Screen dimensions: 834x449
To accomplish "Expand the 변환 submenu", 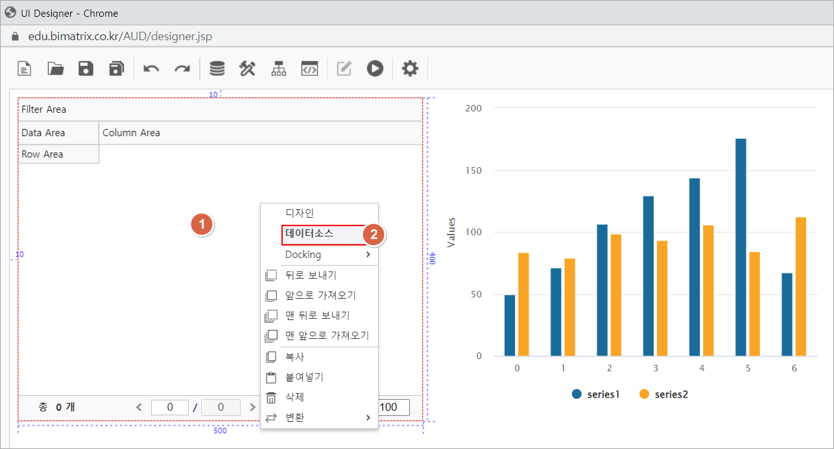I will click(319, 417).
